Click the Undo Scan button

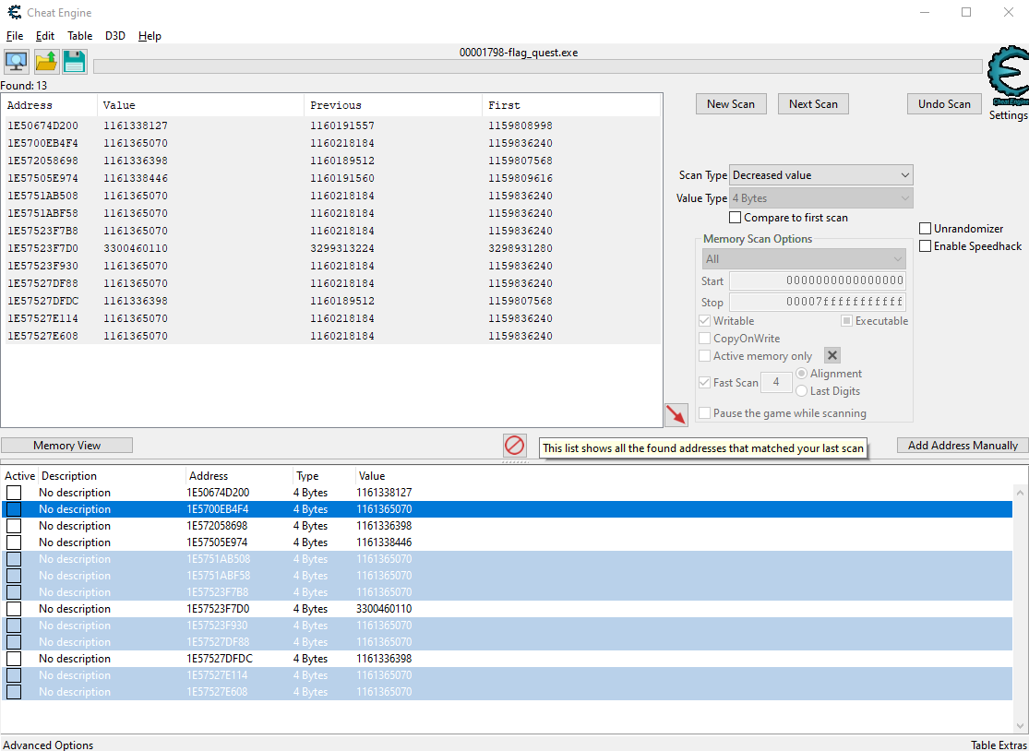pos(944,103)
